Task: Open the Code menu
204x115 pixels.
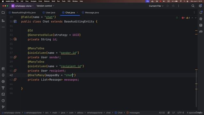Action: (x=40, y=1)
